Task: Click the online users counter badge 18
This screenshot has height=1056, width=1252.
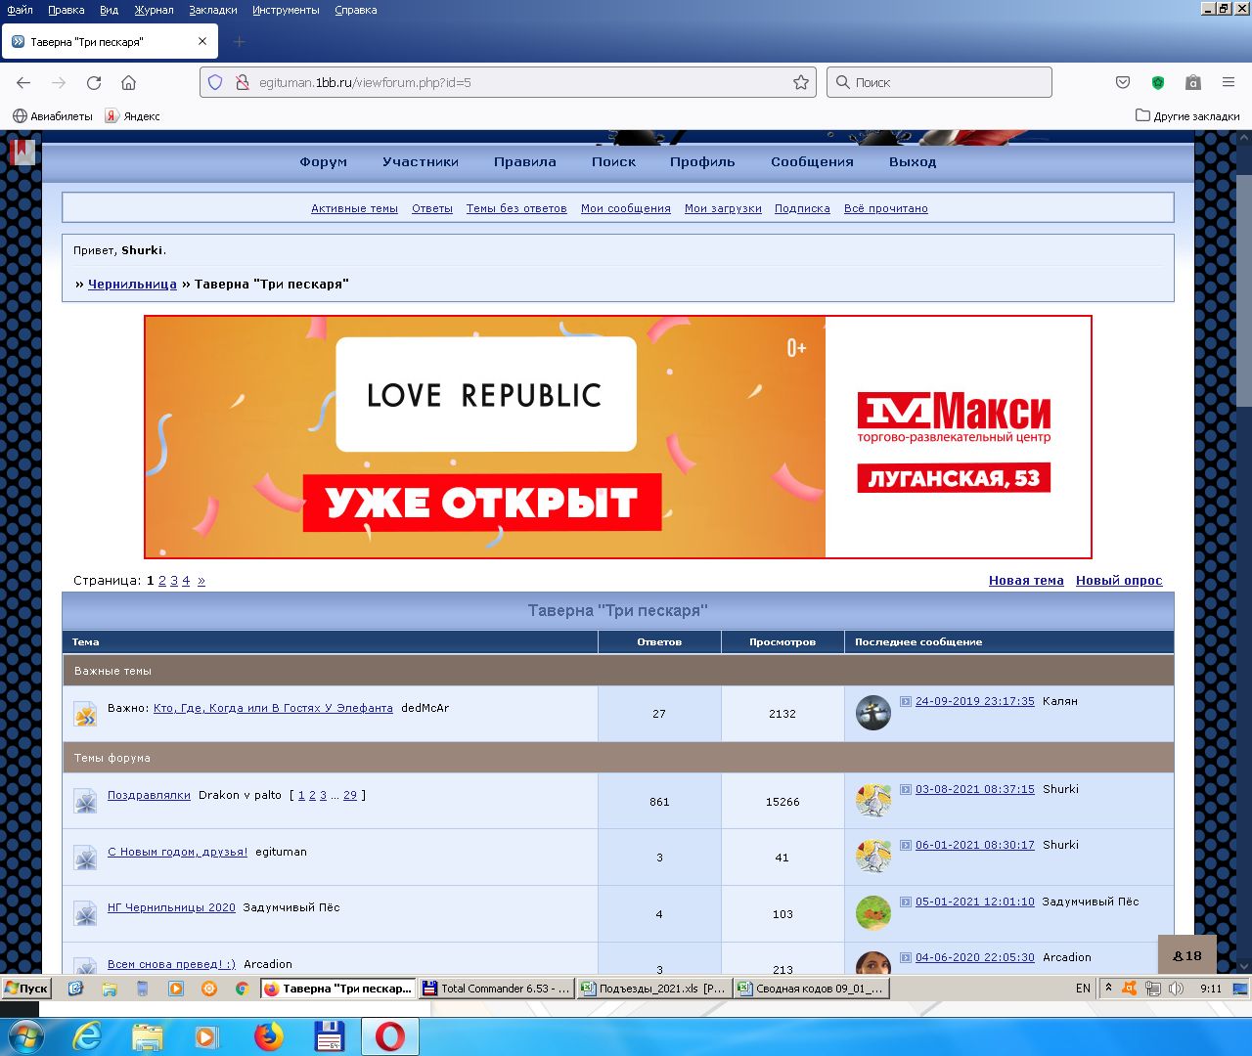Action: coord(1187,955)
